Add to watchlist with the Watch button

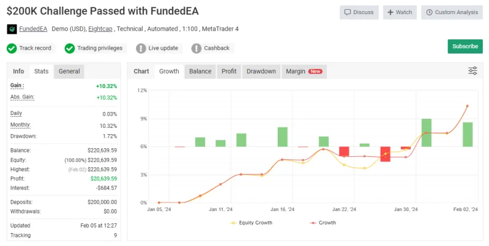[x=400, y=12]
